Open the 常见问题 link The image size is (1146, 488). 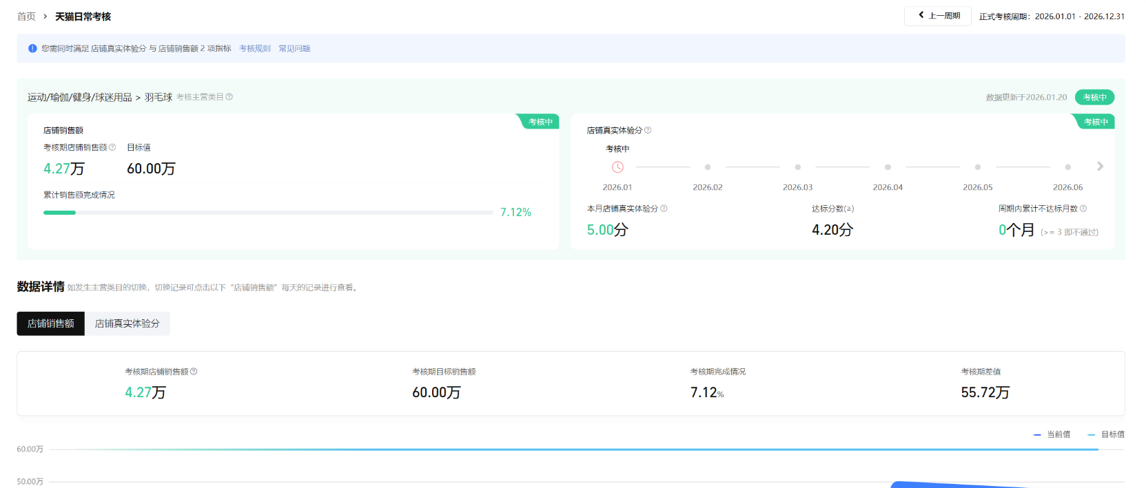pos(294,49)
